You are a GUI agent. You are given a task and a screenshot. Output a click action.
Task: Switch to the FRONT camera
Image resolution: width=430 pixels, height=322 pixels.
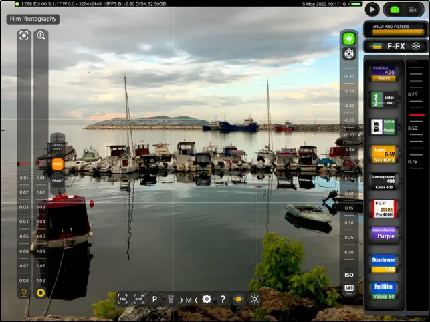58,181
